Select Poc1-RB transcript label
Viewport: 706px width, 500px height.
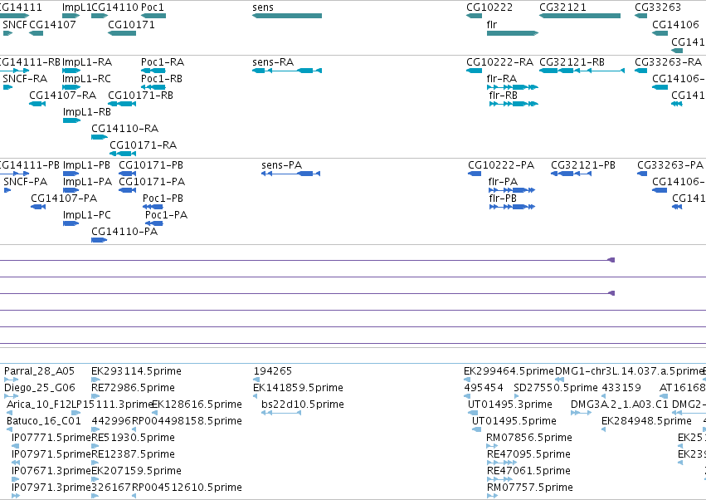click(x=162, y=78)
